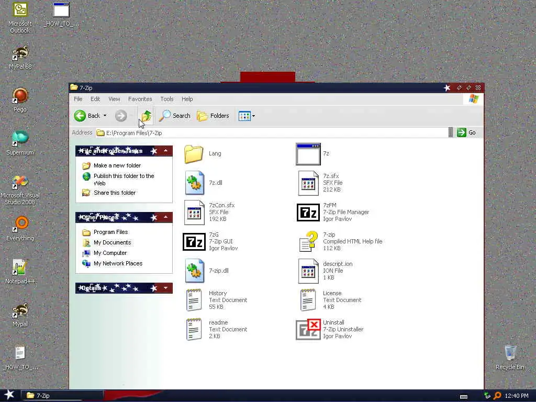536x402 pixels.
Task: Open the Lang folder
Action: click(194, 154)
